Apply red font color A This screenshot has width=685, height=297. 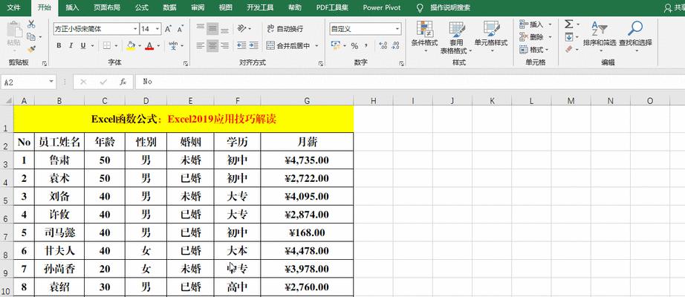(x=149, y=45)
